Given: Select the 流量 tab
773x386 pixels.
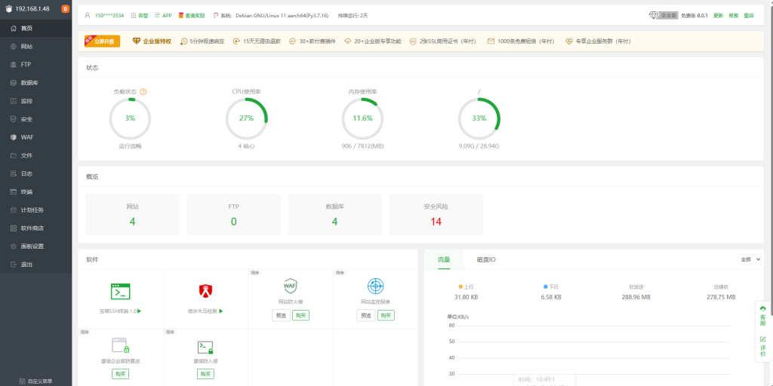Looking at the screenshot, I should pyautogui.click(x=444, y=259).
